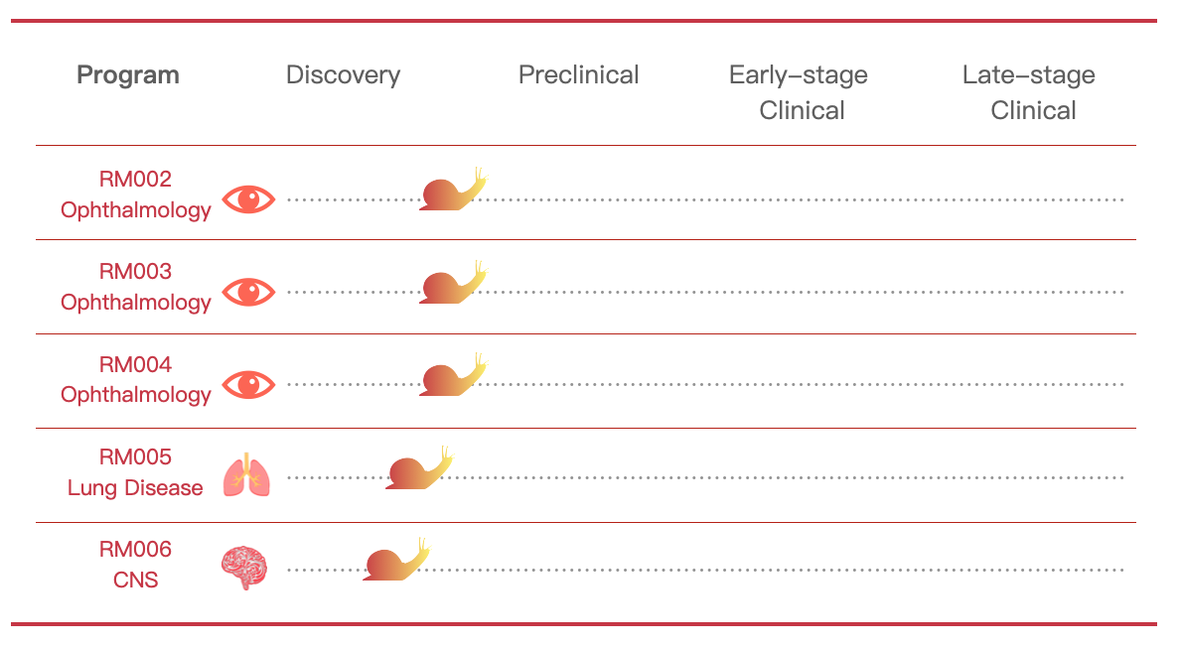Select the Discovery stage header
Image resolution: width=1180 pixels, height=647 pixels.
(x=343, y=75)
